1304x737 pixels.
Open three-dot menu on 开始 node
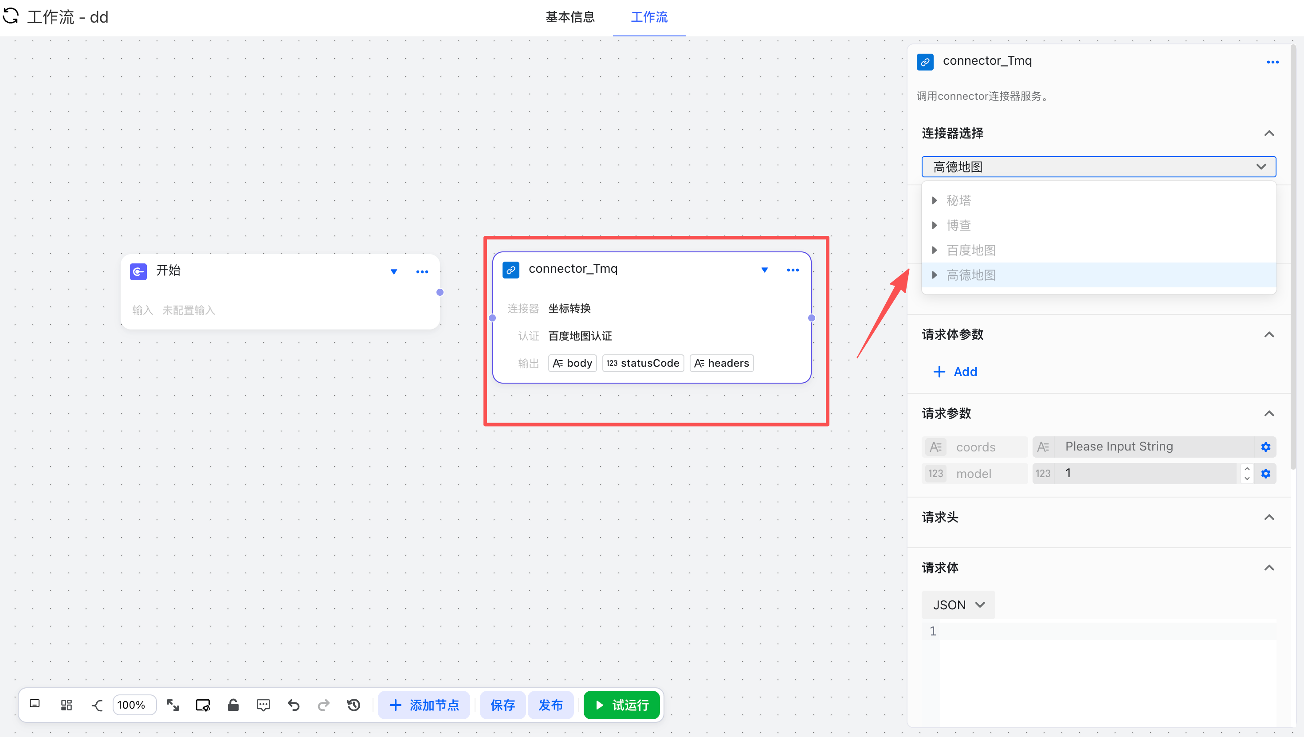point(422,272)
